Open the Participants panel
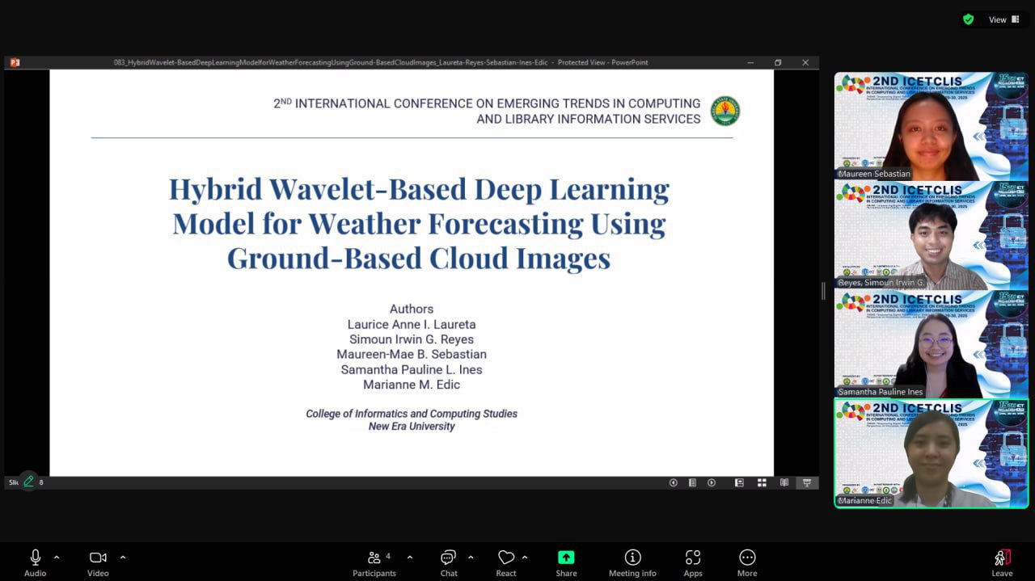1035x581 pixels. pos(374,558)
